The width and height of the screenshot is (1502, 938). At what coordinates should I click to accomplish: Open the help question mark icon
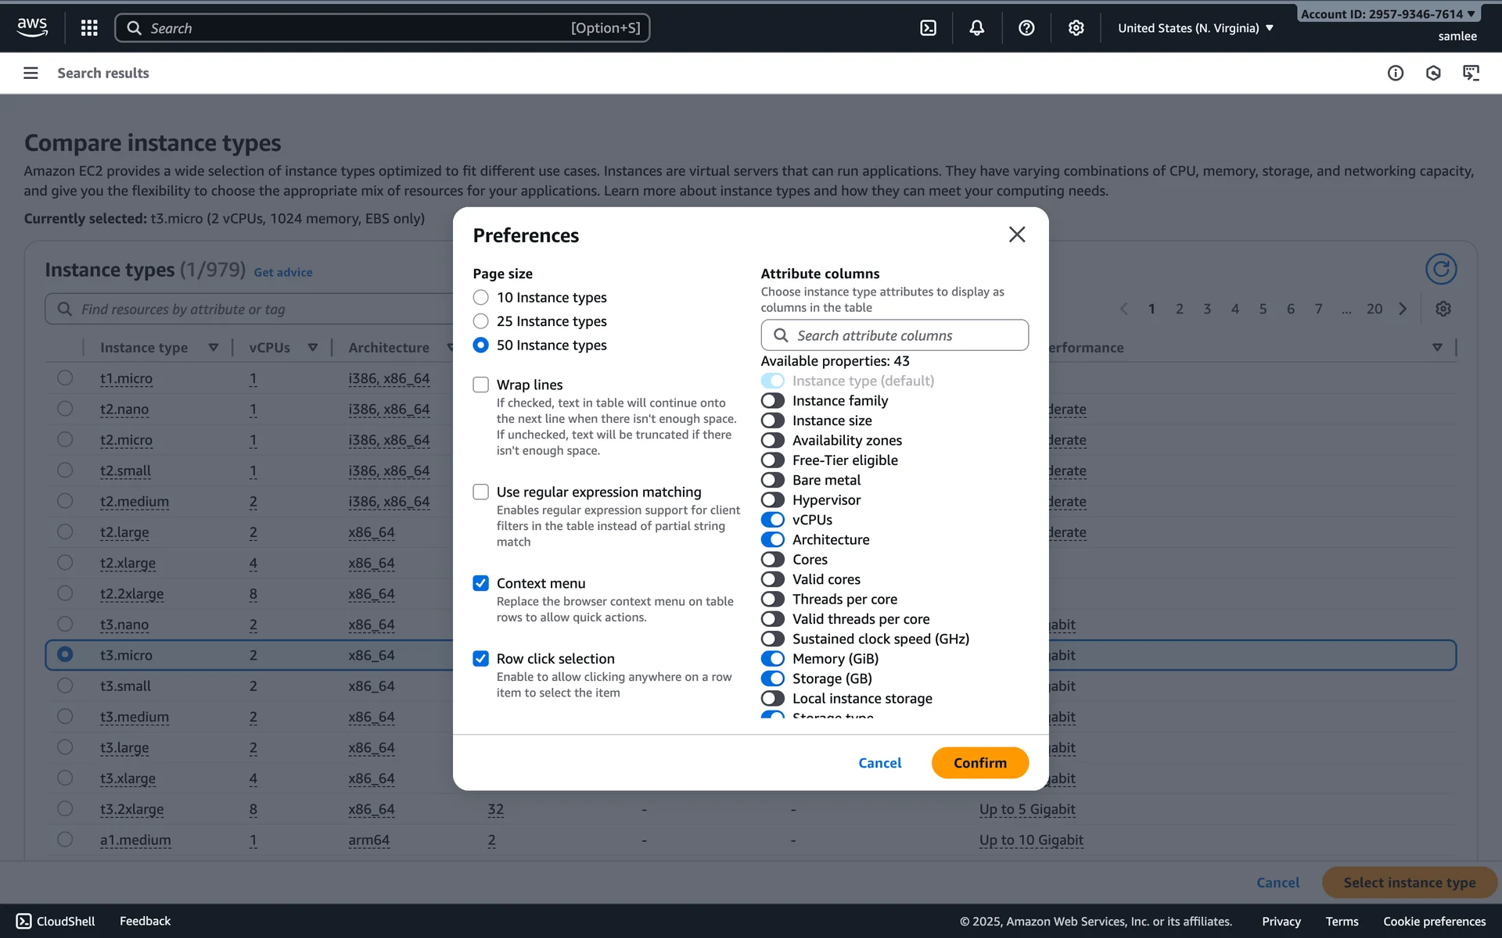(x=1026, y=28)
